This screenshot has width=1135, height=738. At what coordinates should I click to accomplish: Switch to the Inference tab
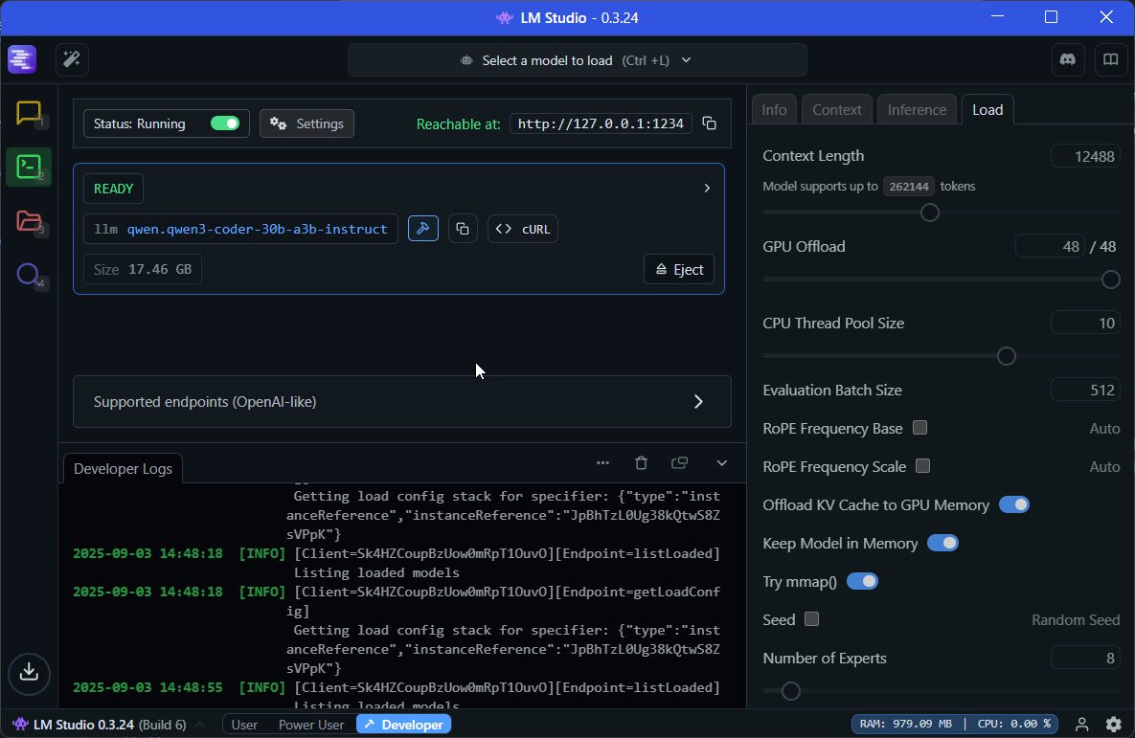[x=917, y=109]
